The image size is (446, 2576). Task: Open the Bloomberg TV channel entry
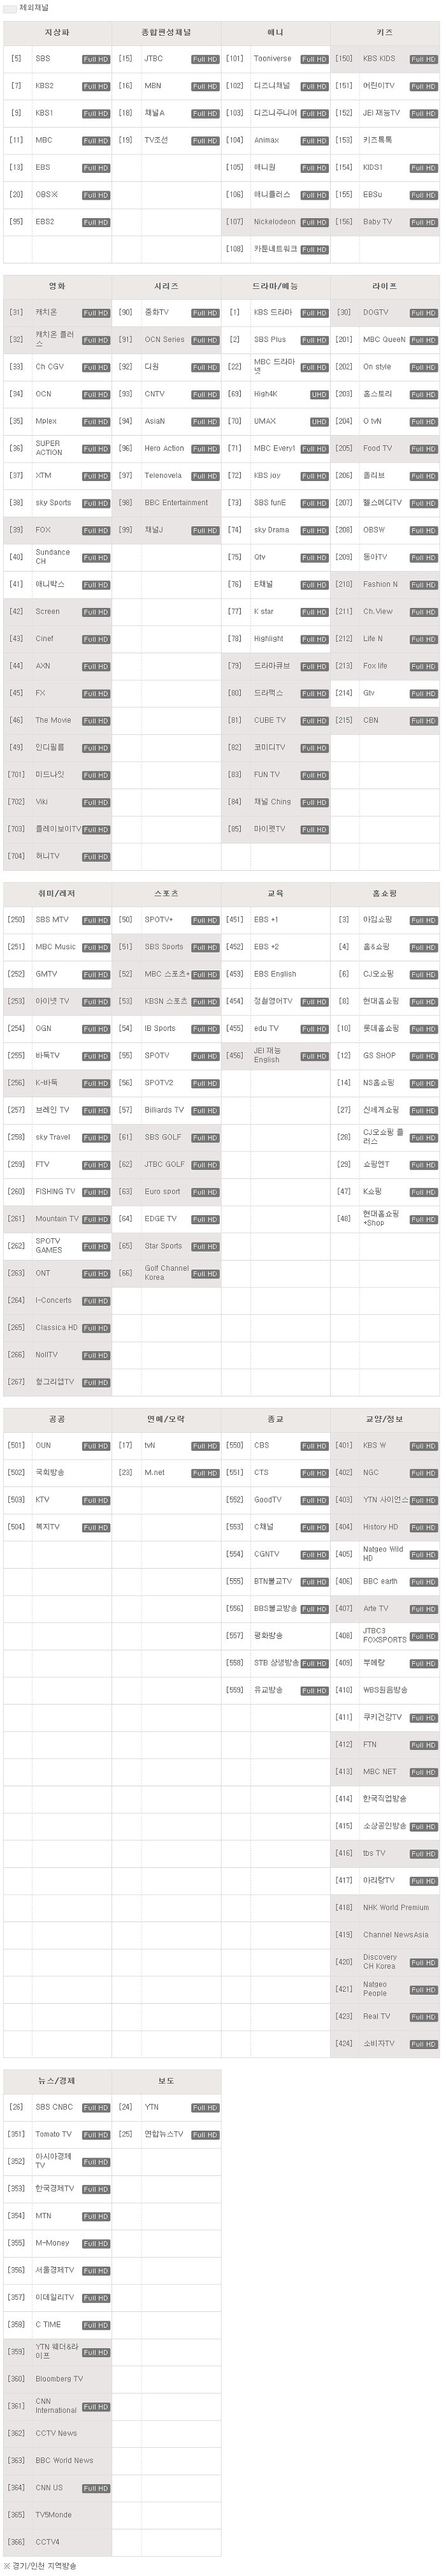[x=60, y=2379]
